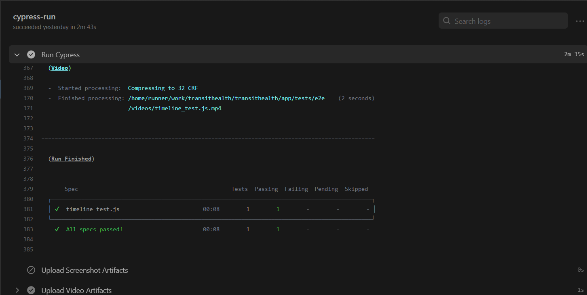
Task: Click the green checkmark beside timeline_test.js
Action: [x=57, y=209]
